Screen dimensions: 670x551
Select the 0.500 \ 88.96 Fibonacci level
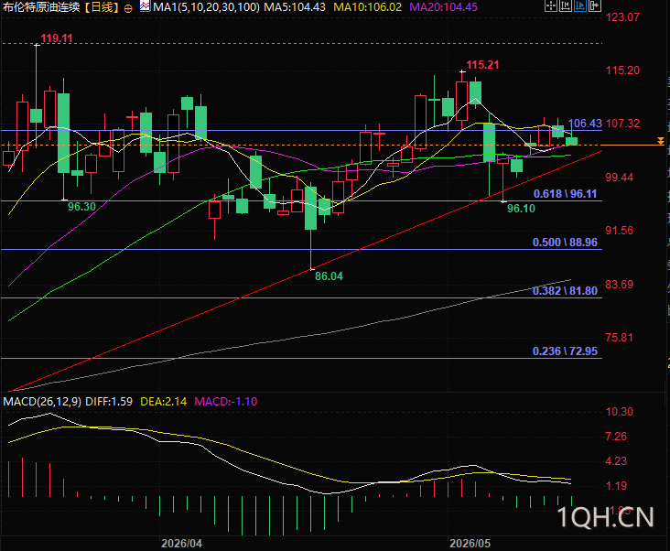[x=565, y=243]
